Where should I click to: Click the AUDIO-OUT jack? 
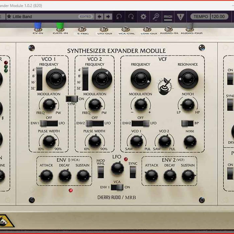click(190, 27)
